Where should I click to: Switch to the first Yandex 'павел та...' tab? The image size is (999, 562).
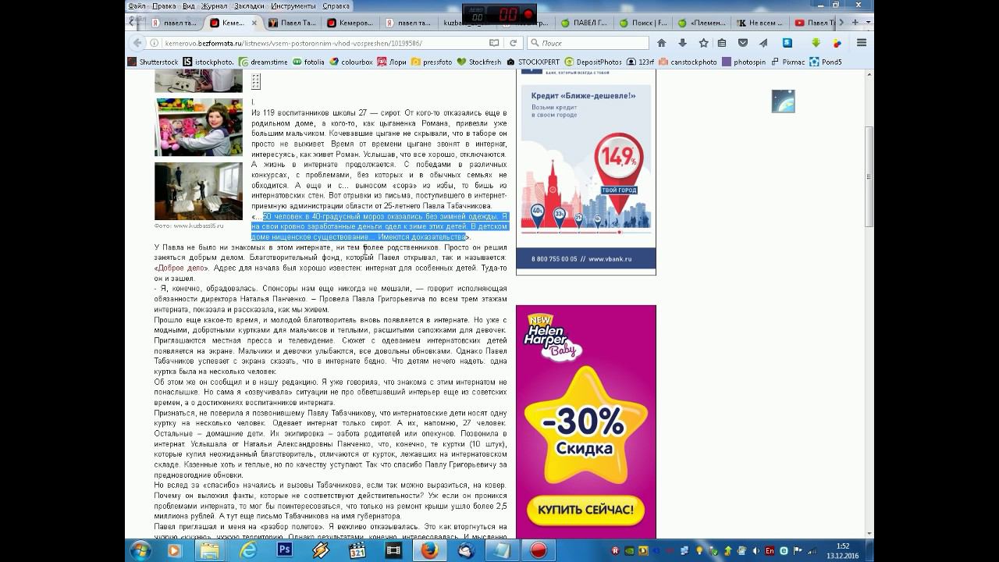click(x=174, y=23)
